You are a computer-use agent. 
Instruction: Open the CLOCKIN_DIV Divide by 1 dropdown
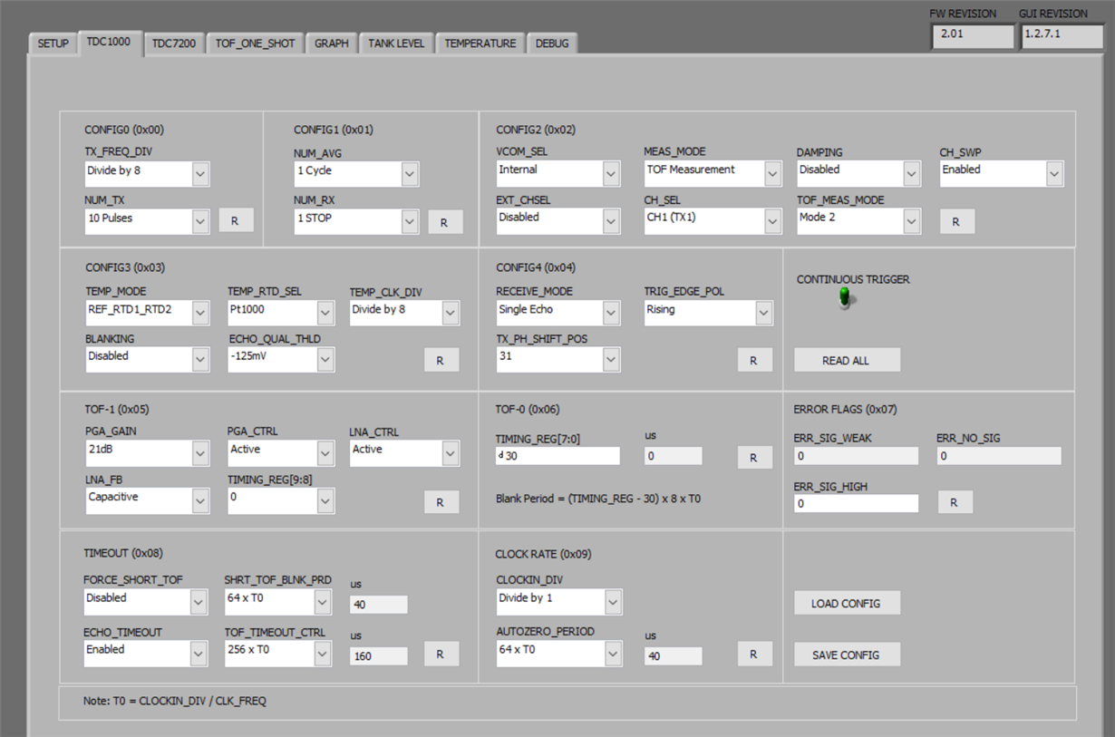tap(558, 601)
